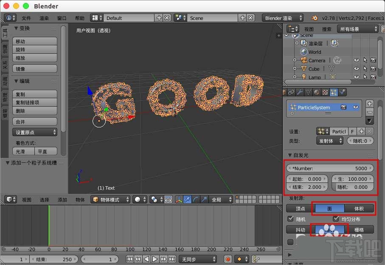The height and width of the screenshot is (265, 385).
Task: Select the Physics properties icon
Action: 342,92
